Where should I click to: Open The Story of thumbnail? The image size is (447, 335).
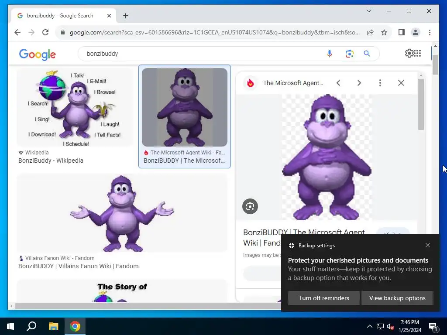pos(122,291)
